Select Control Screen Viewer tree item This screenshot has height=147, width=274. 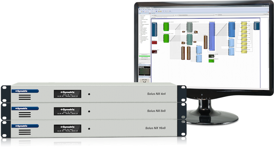tap(144, 37)
